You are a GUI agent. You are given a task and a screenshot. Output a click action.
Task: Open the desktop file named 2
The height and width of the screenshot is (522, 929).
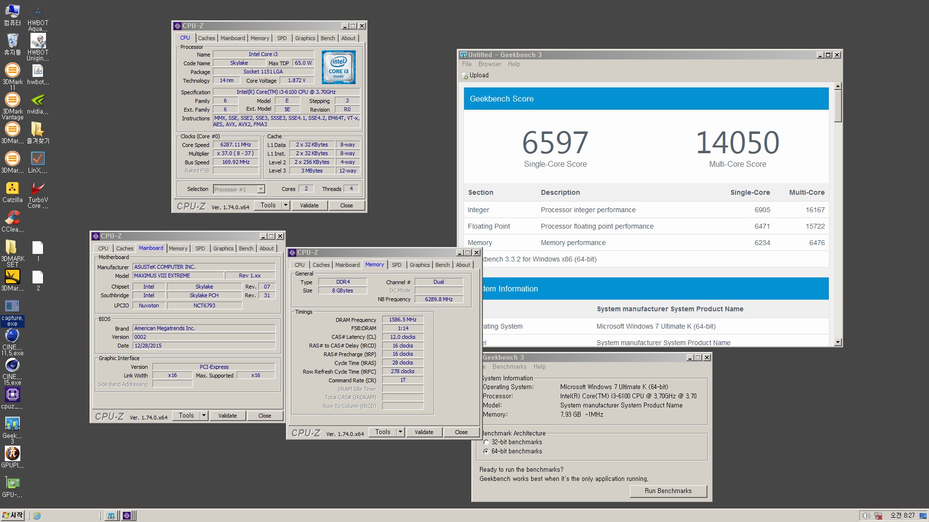pyautogui.click(x=38, y=280)
